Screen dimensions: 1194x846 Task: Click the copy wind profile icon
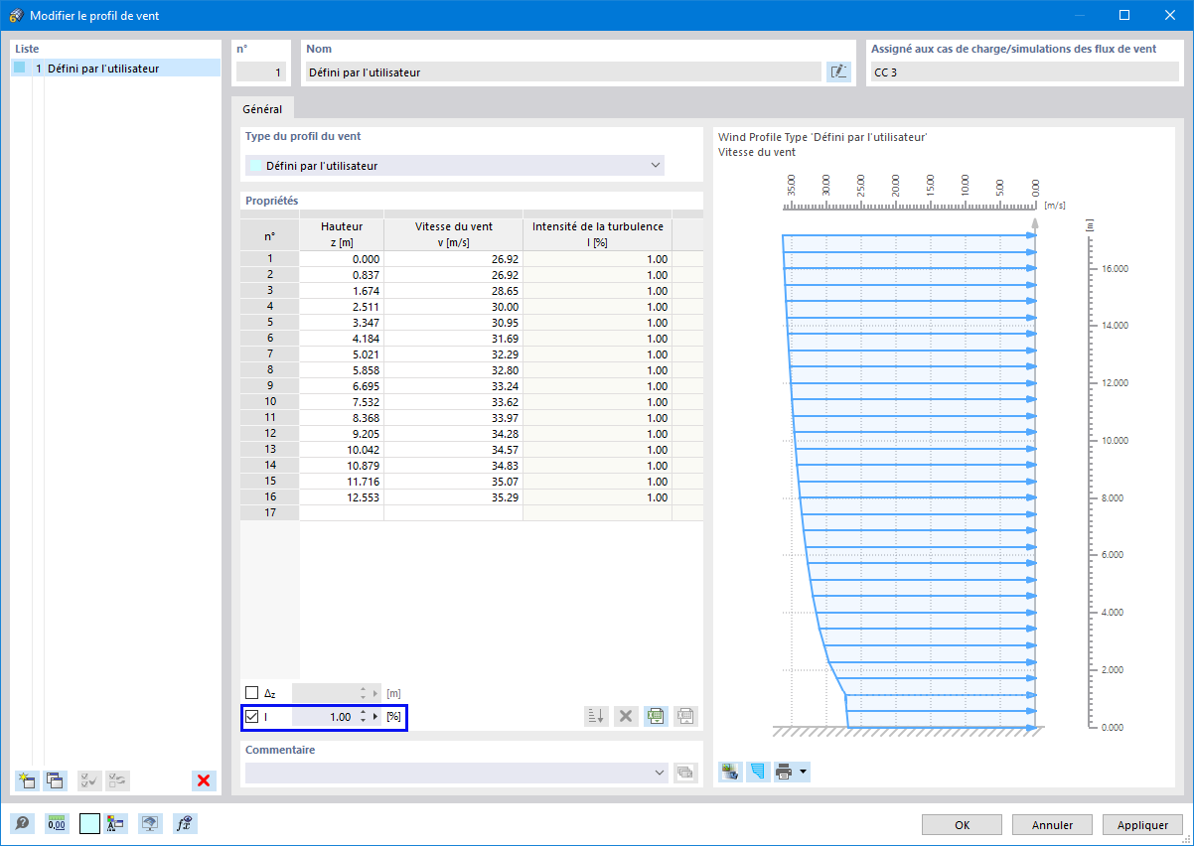tap(55, 780)
